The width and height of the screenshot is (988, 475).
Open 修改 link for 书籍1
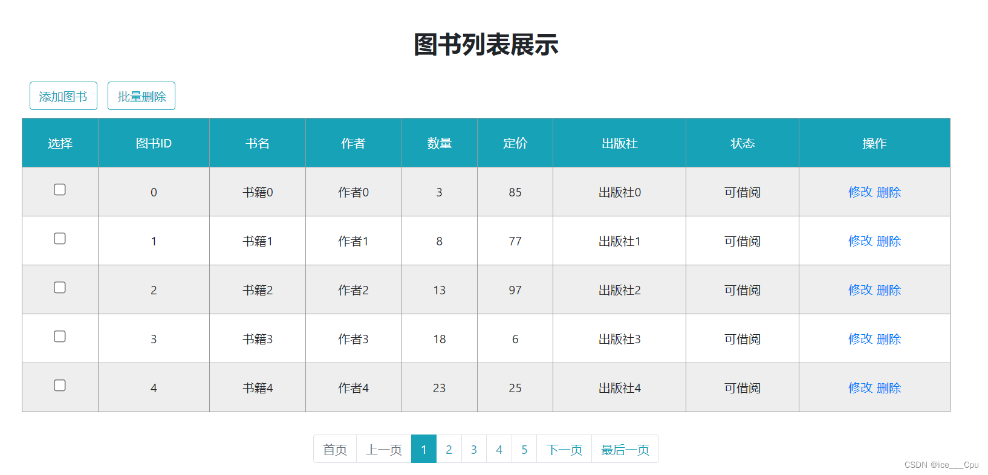click(860, 241)
